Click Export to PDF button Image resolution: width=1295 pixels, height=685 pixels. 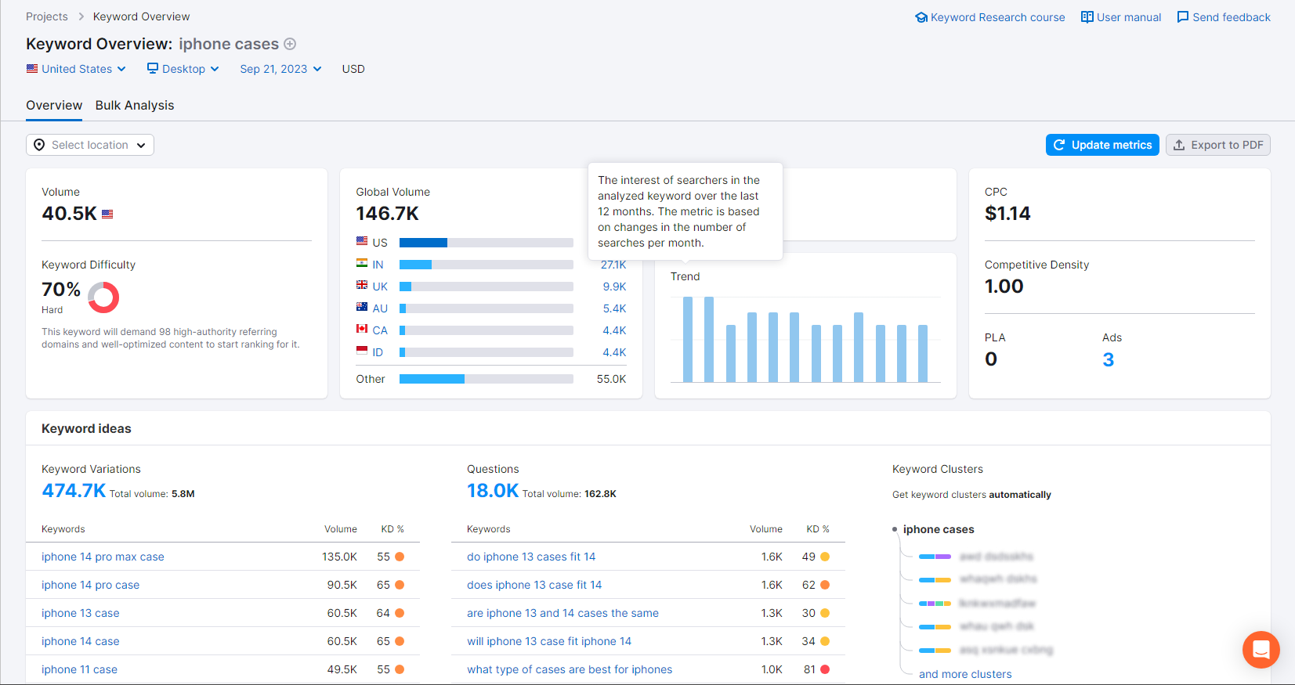click(1217, 145)
